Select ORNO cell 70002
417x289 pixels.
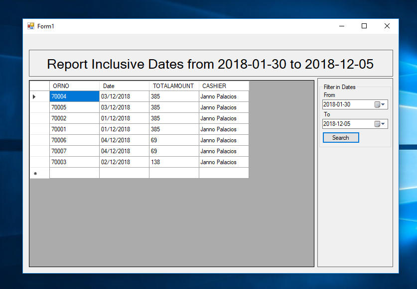[x=74, y=118]
